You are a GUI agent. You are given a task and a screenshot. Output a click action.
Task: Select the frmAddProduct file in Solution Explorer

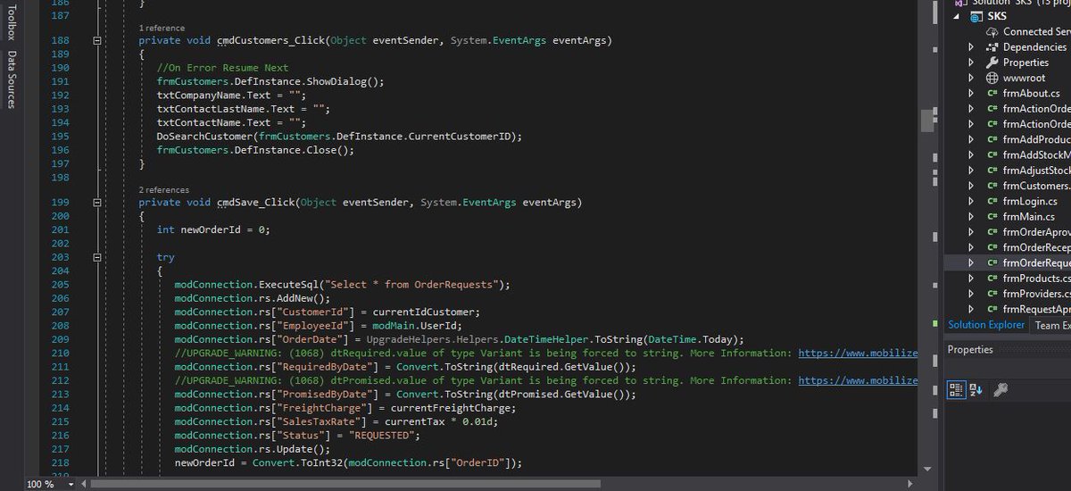(1036, 139)
